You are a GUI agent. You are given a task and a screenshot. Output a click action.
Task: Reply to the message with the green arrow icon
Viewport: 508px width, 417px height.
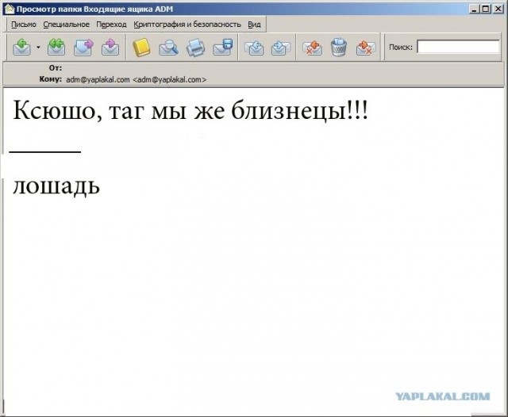pos(21,48)
